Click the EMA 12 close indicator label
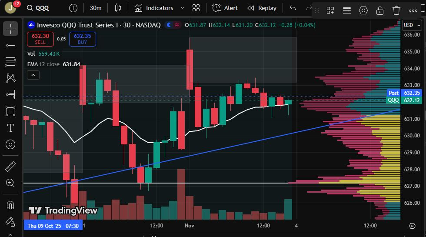Screen dimensions: 426x237 click(53, 64)
